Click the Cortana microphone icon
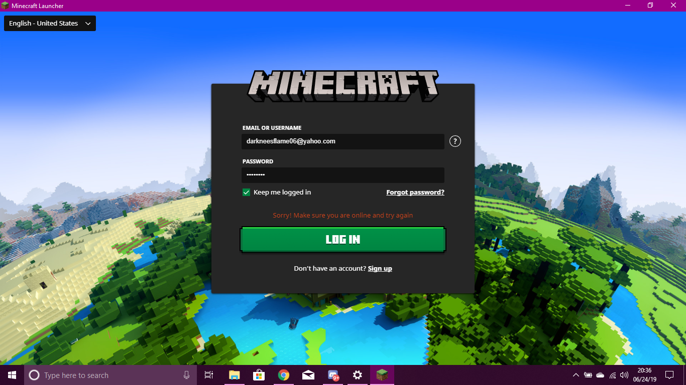Viewport: 686px width, 385px height. (186, 375)
